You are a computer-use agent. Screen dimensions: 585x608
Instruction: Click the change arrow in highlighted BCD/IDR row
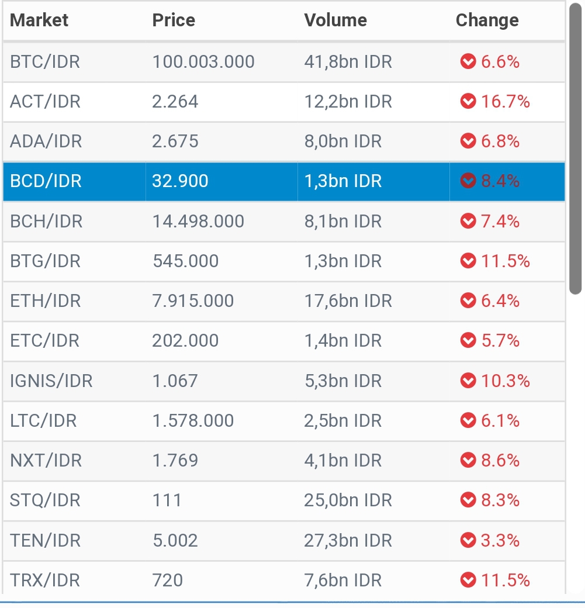click(468, 181)
